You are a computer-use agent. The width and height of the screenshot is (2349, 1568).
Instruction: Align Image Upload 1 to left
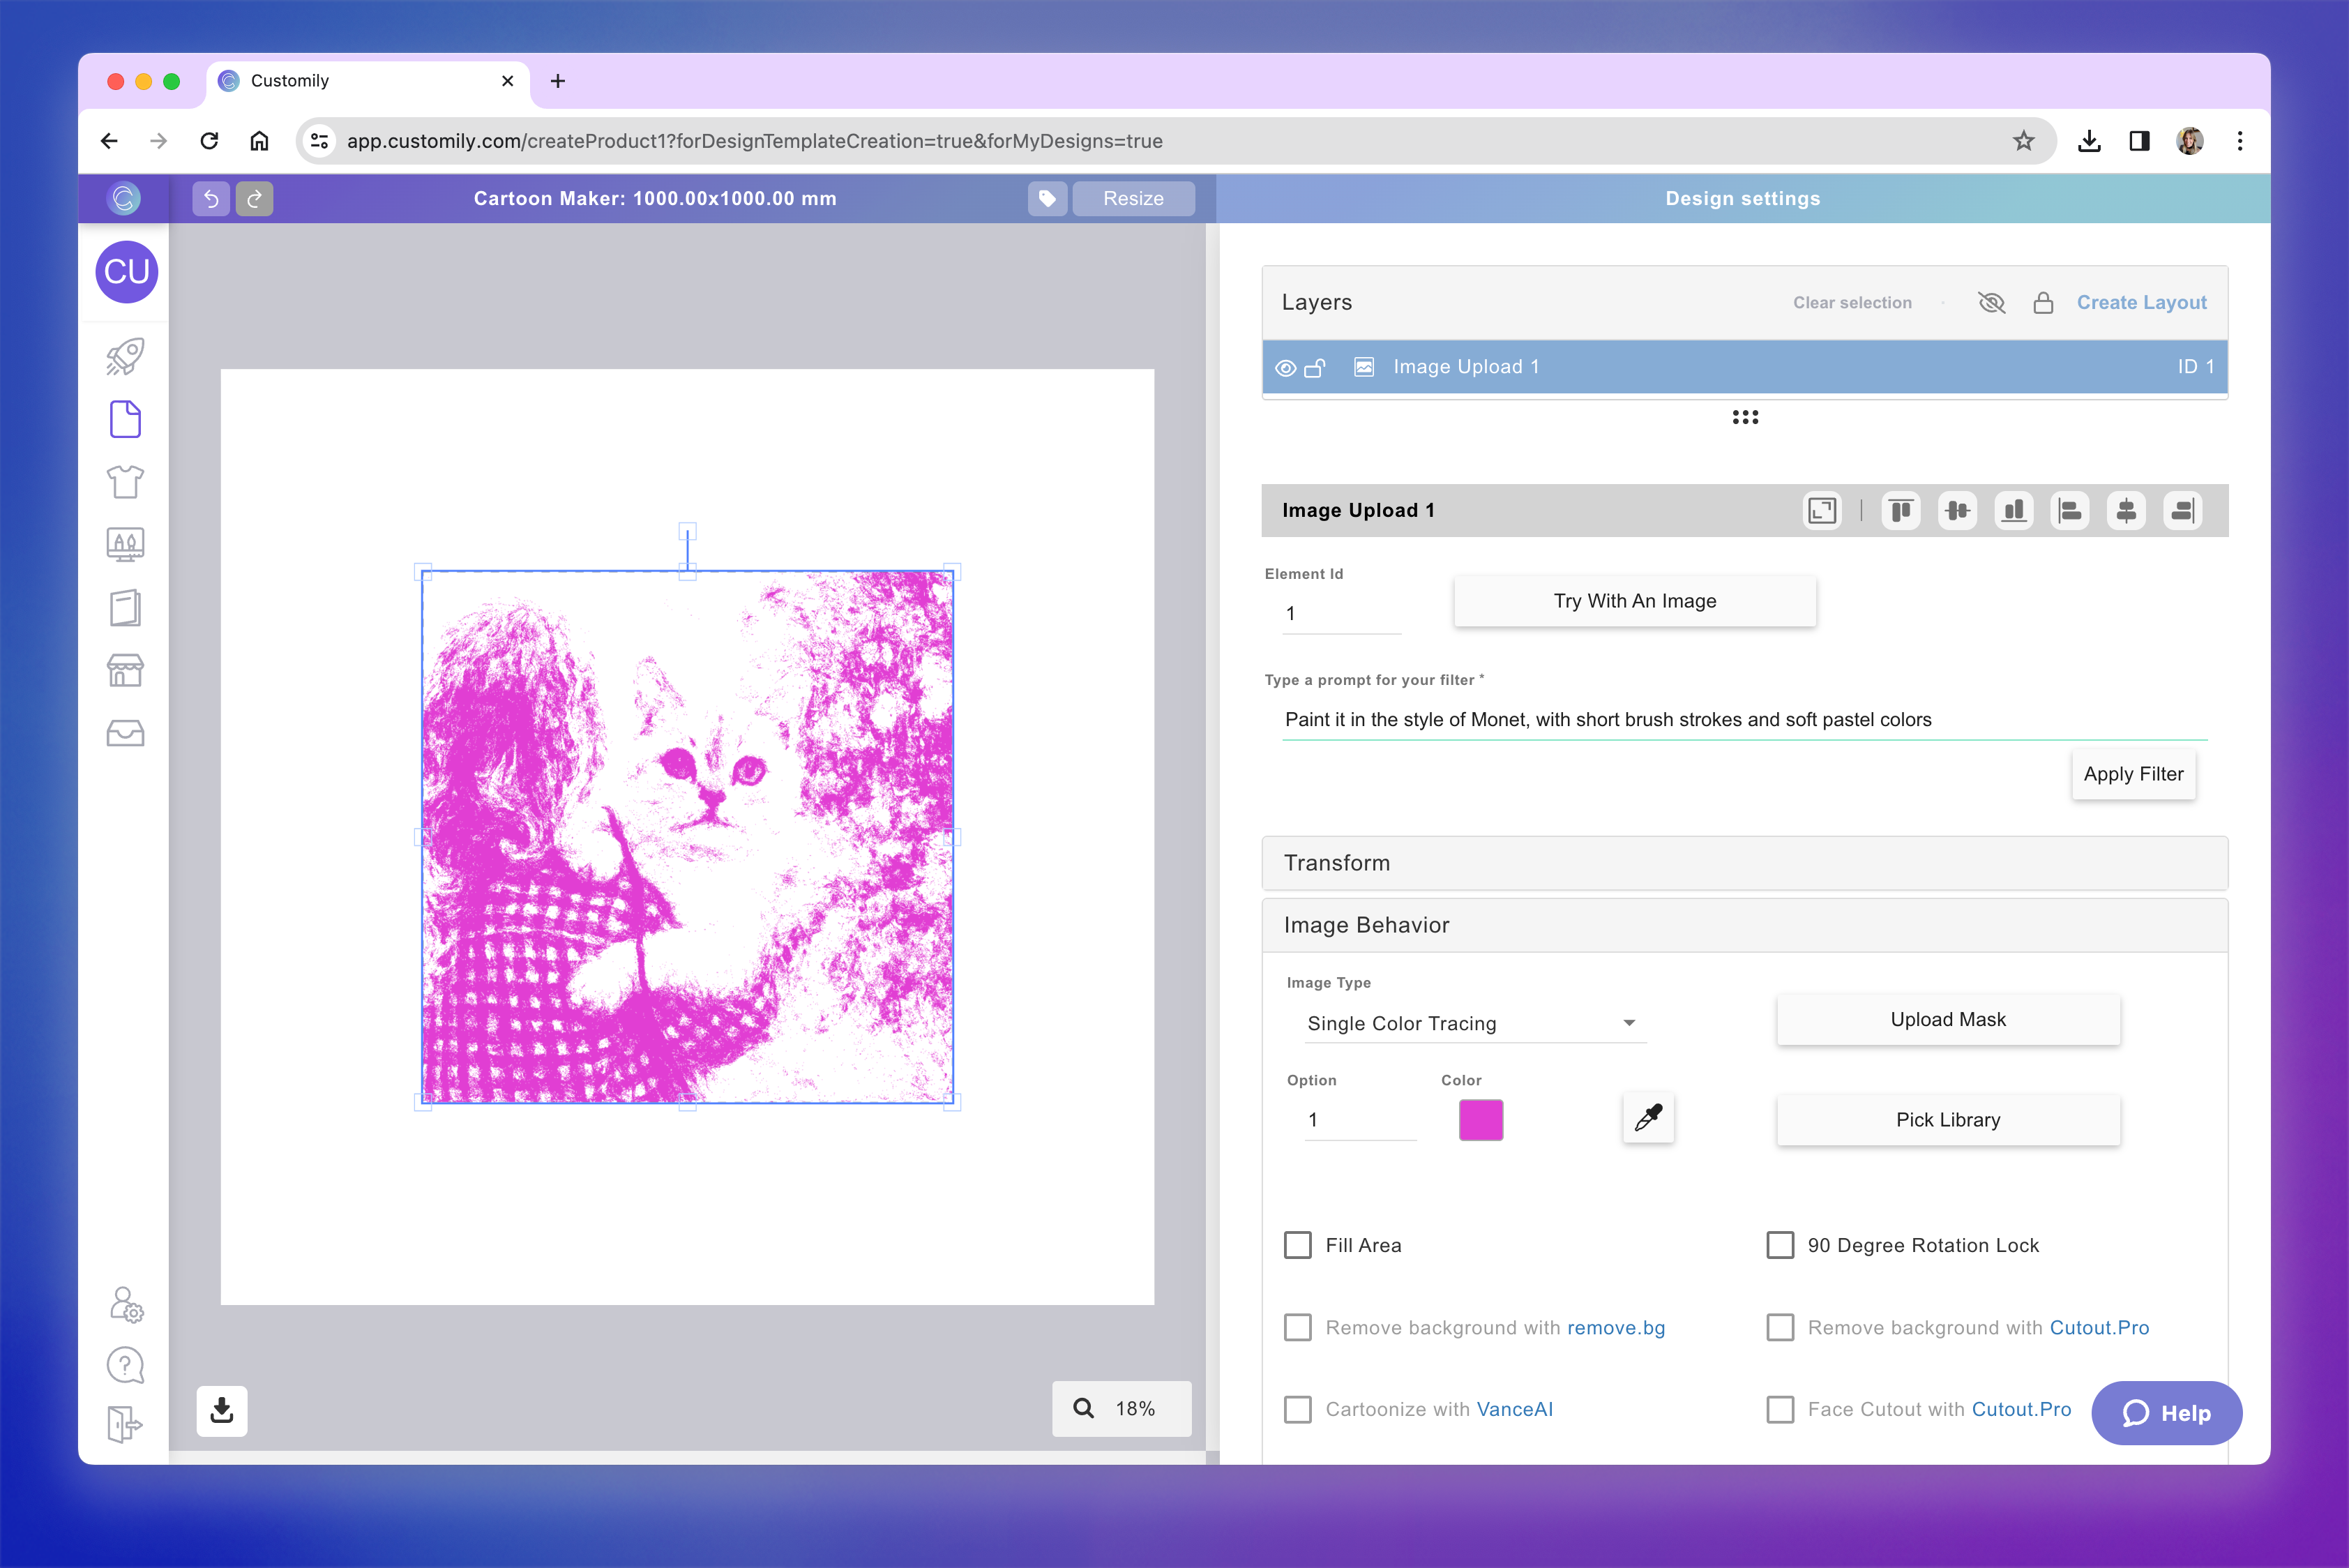point(2070,511)
